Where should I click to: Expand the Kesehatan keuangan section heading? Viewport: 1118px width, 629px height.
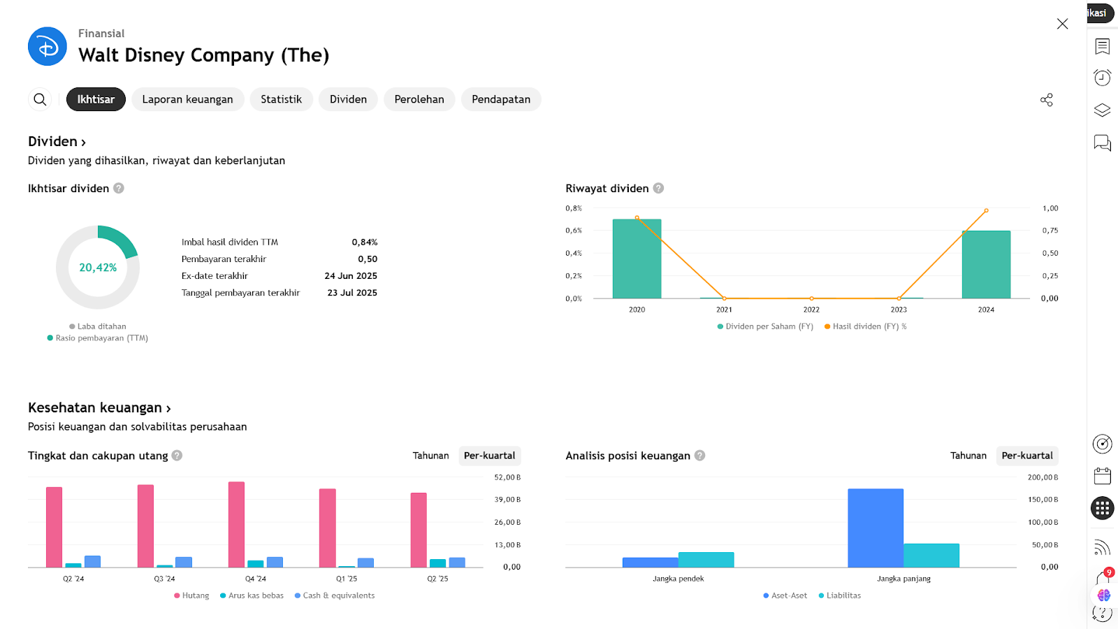pos(99,408)
